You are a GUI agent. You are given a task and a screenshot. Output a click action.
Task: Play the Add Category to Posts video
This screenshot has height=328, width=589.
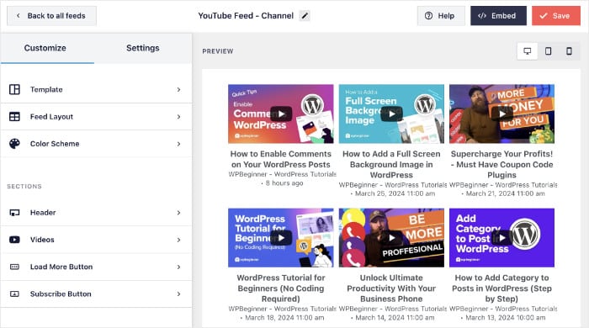coord(502,238)
